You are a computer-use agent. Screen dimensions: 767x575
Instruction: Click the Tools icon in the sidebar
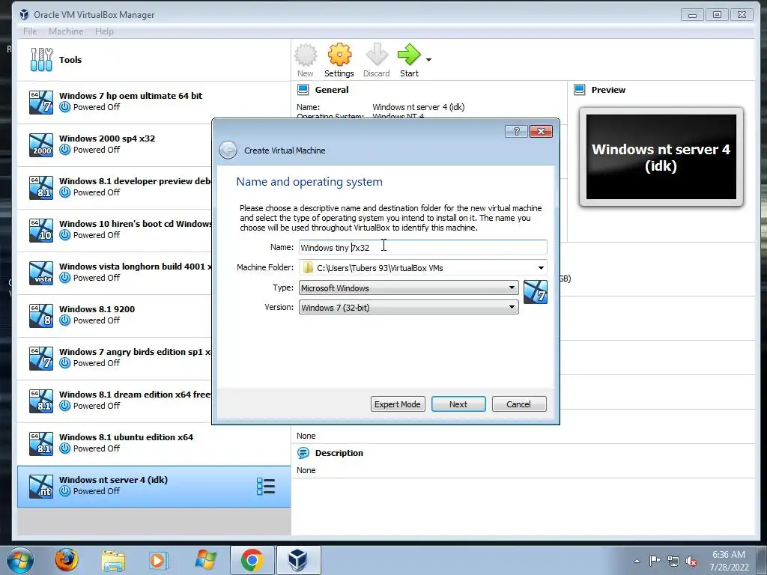click(x=41, y=60)
